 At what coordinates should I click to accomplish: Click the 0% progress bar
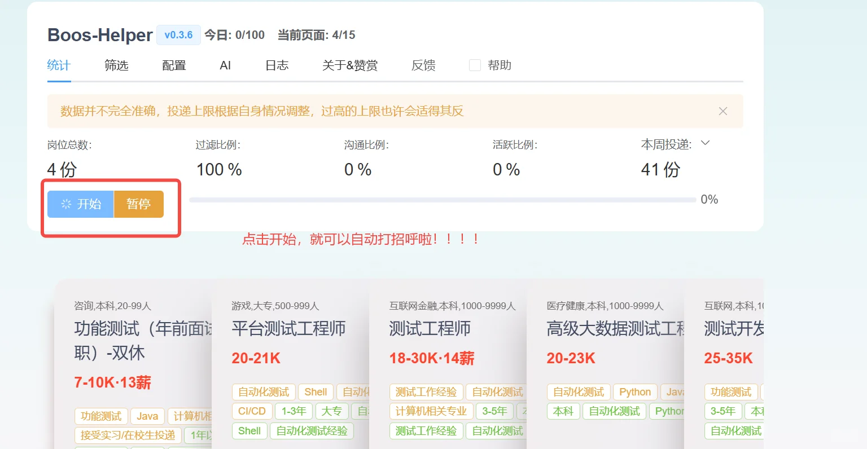[x=443, y=199]
